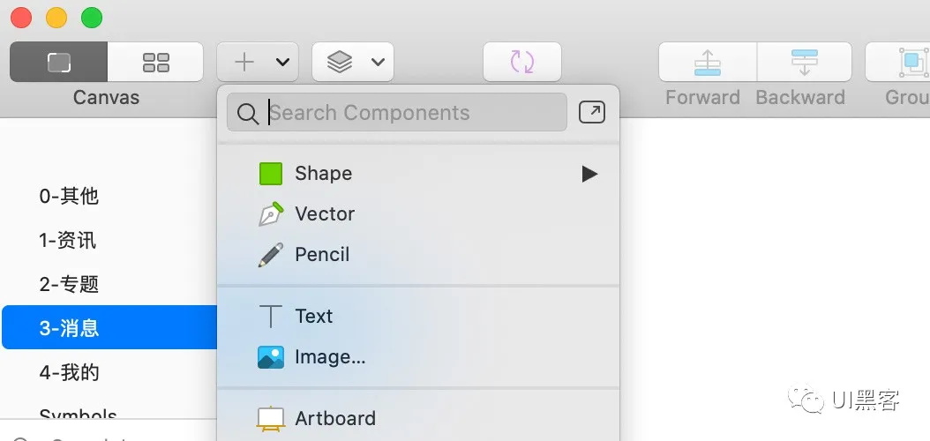Expand the Insert dropdown arrow
The width and height of the screenshot is (930, 441).
pyautogui.click(x=283, y=62)
